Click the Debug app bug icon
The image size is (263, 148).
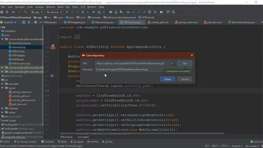(x=83, y=12)
